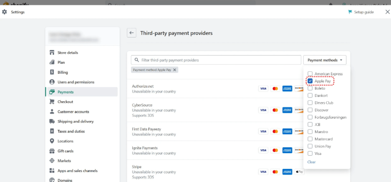This screenshot has height=182, width=391.
Task: Click the search magnifier icon in filter box
Action: (137, 60)
